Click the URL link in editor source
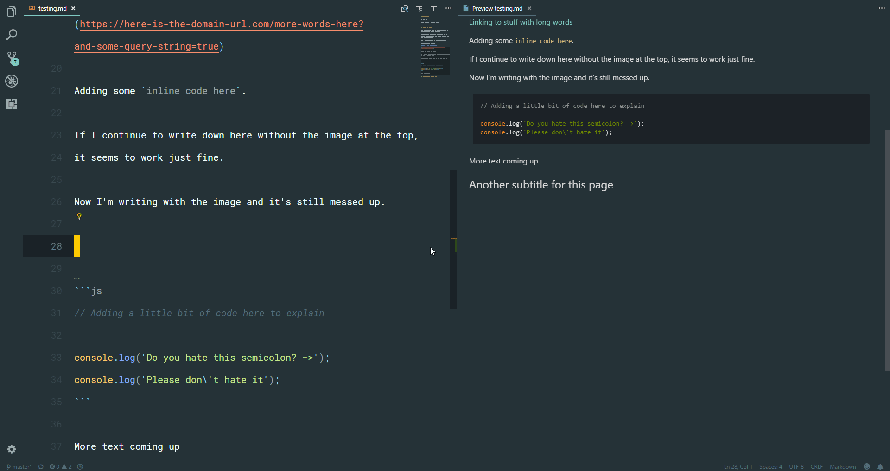 pyautogui.click(x=221, y=24)
